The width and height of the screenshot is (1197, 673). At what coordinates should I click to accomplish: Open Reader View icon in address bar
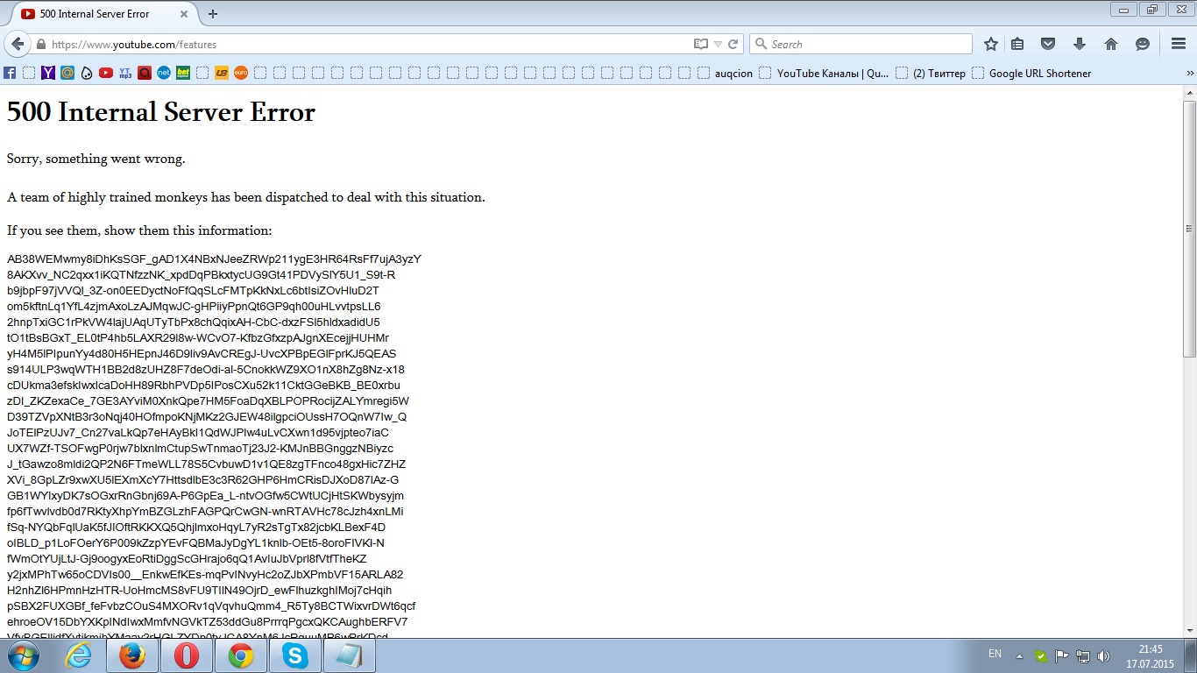pyautogui.click(x=700, y=44)
